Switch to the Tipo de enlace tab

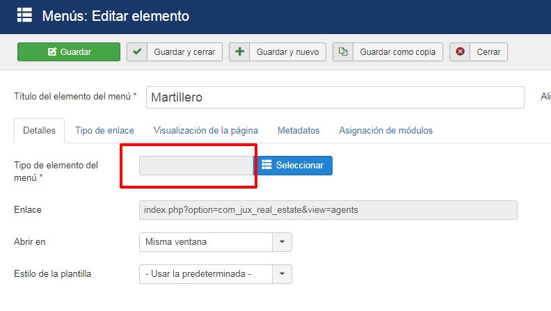coord(104,131)
